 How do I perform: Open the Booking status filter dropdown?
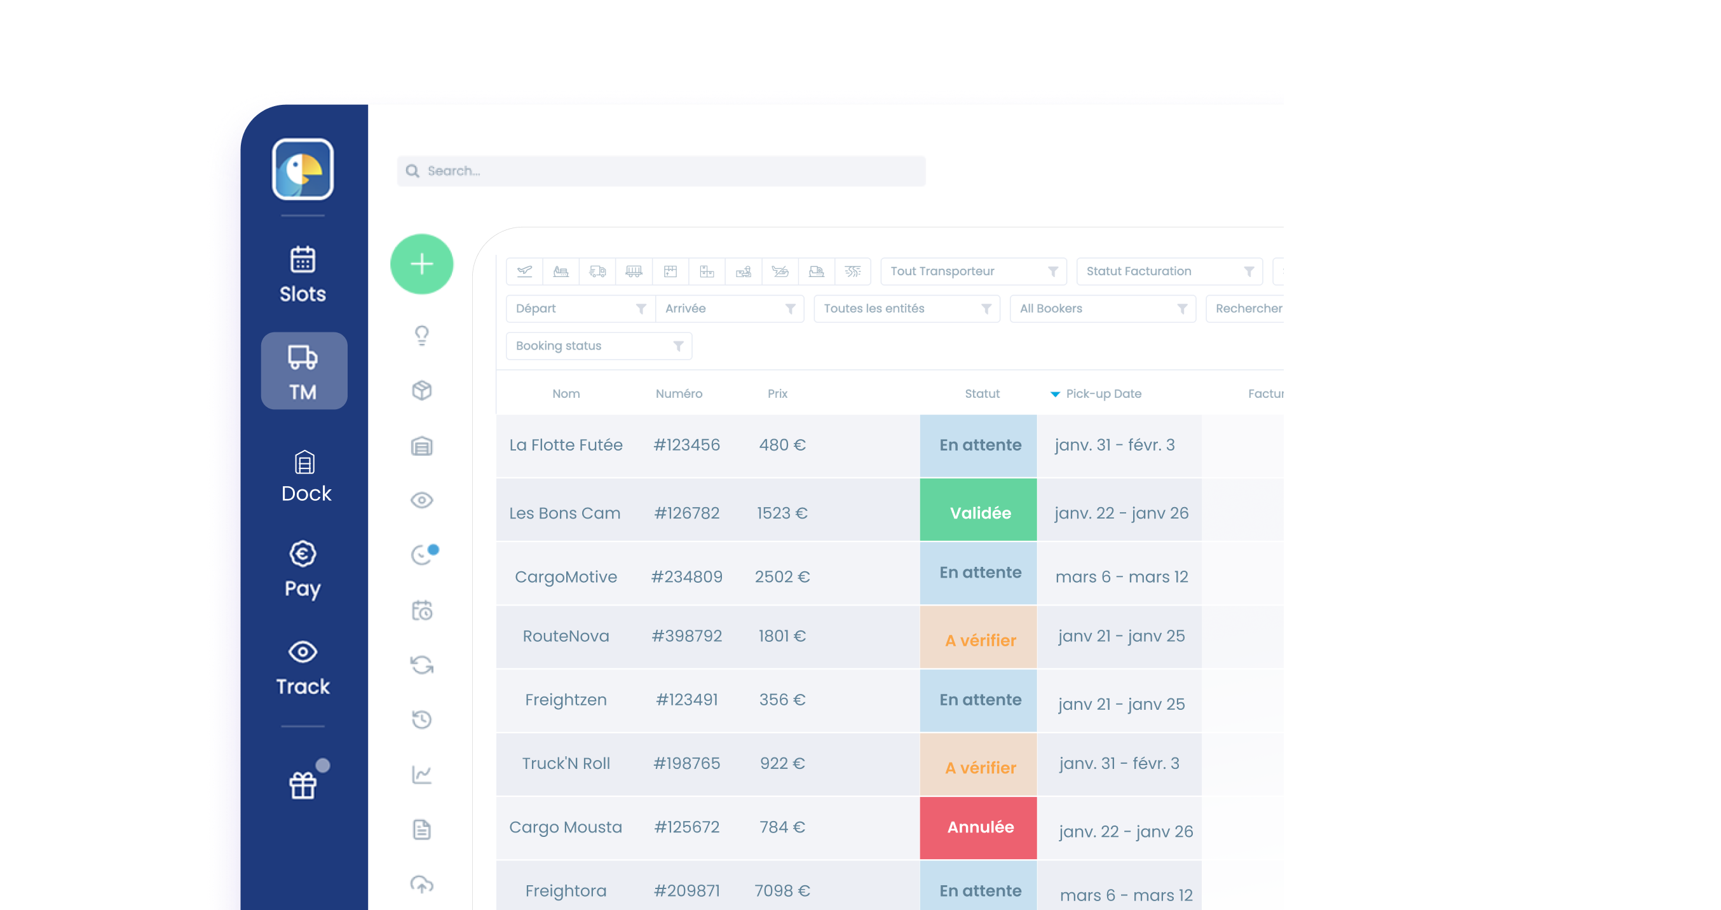coord(599,346)
